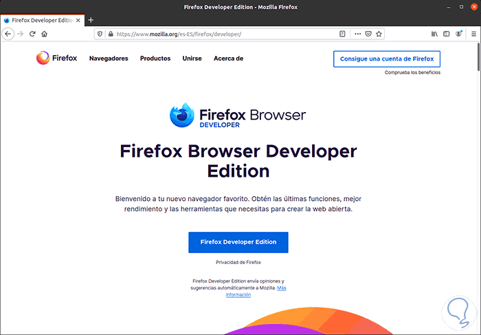Open a new tab with plus button

(x=91, y=20)
